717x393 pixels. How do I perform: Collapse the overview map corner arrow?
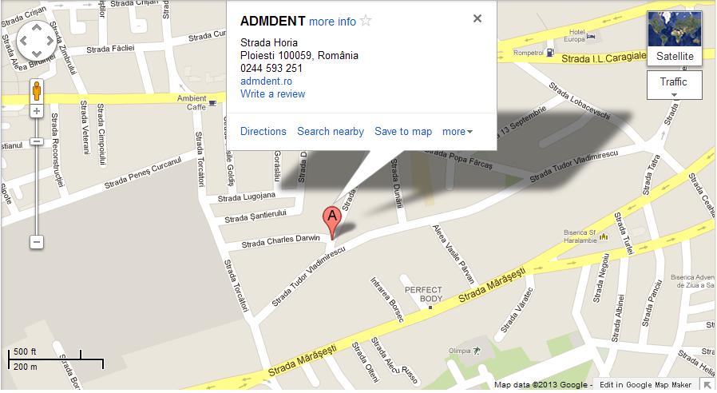[x=708, y=384]
